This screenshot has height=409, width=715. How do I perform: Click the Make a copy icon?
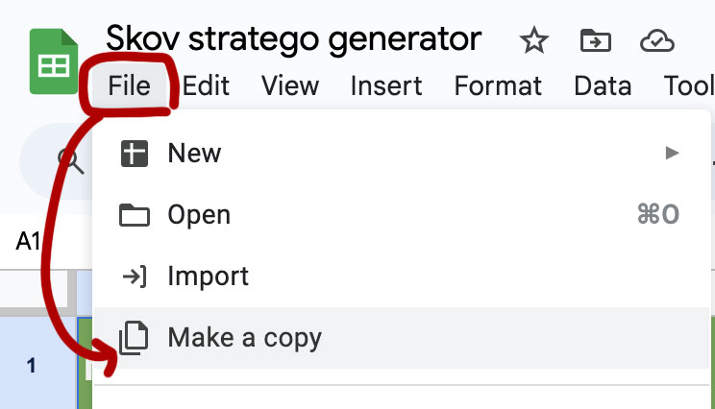coord(134,338)
